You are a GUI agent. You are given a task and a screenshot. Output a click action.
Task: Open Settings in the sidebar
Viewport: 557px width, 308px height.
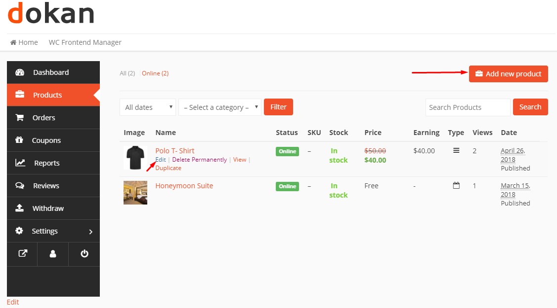click(x=53, y=231)
